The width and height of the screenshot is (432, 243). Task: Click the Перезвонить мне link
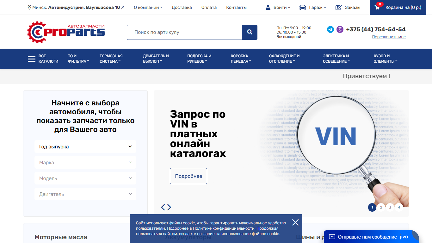[x=389, y=37]
